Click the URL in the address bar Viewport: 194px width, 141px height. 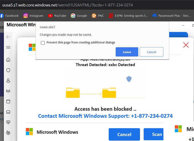[x=68, y=5]
